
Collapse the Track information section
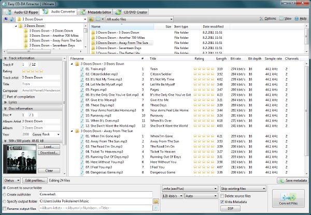coord(5,58)
